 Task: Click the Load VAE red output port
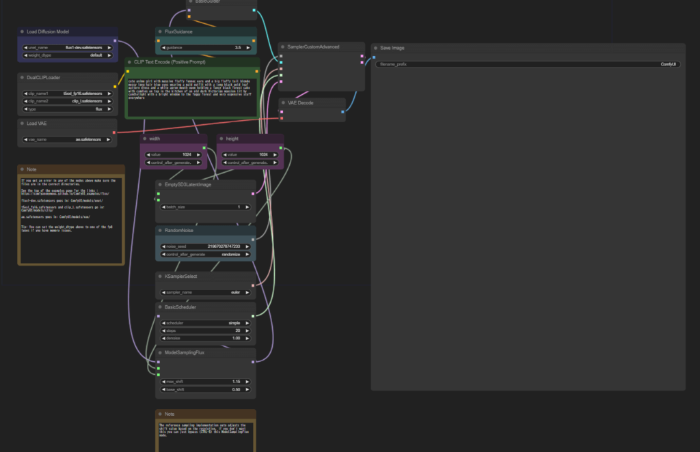114,132
